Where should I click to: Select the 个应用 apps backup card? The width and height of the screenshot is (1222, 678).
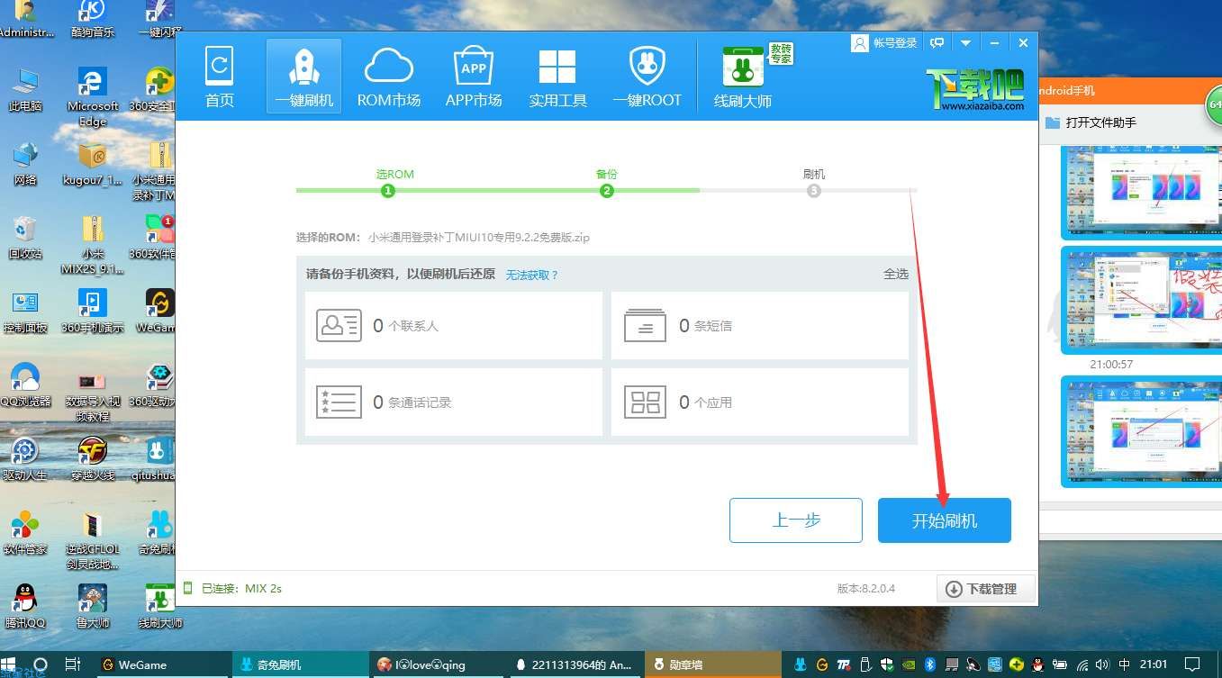pyautogui.click(x=760, y=402)
